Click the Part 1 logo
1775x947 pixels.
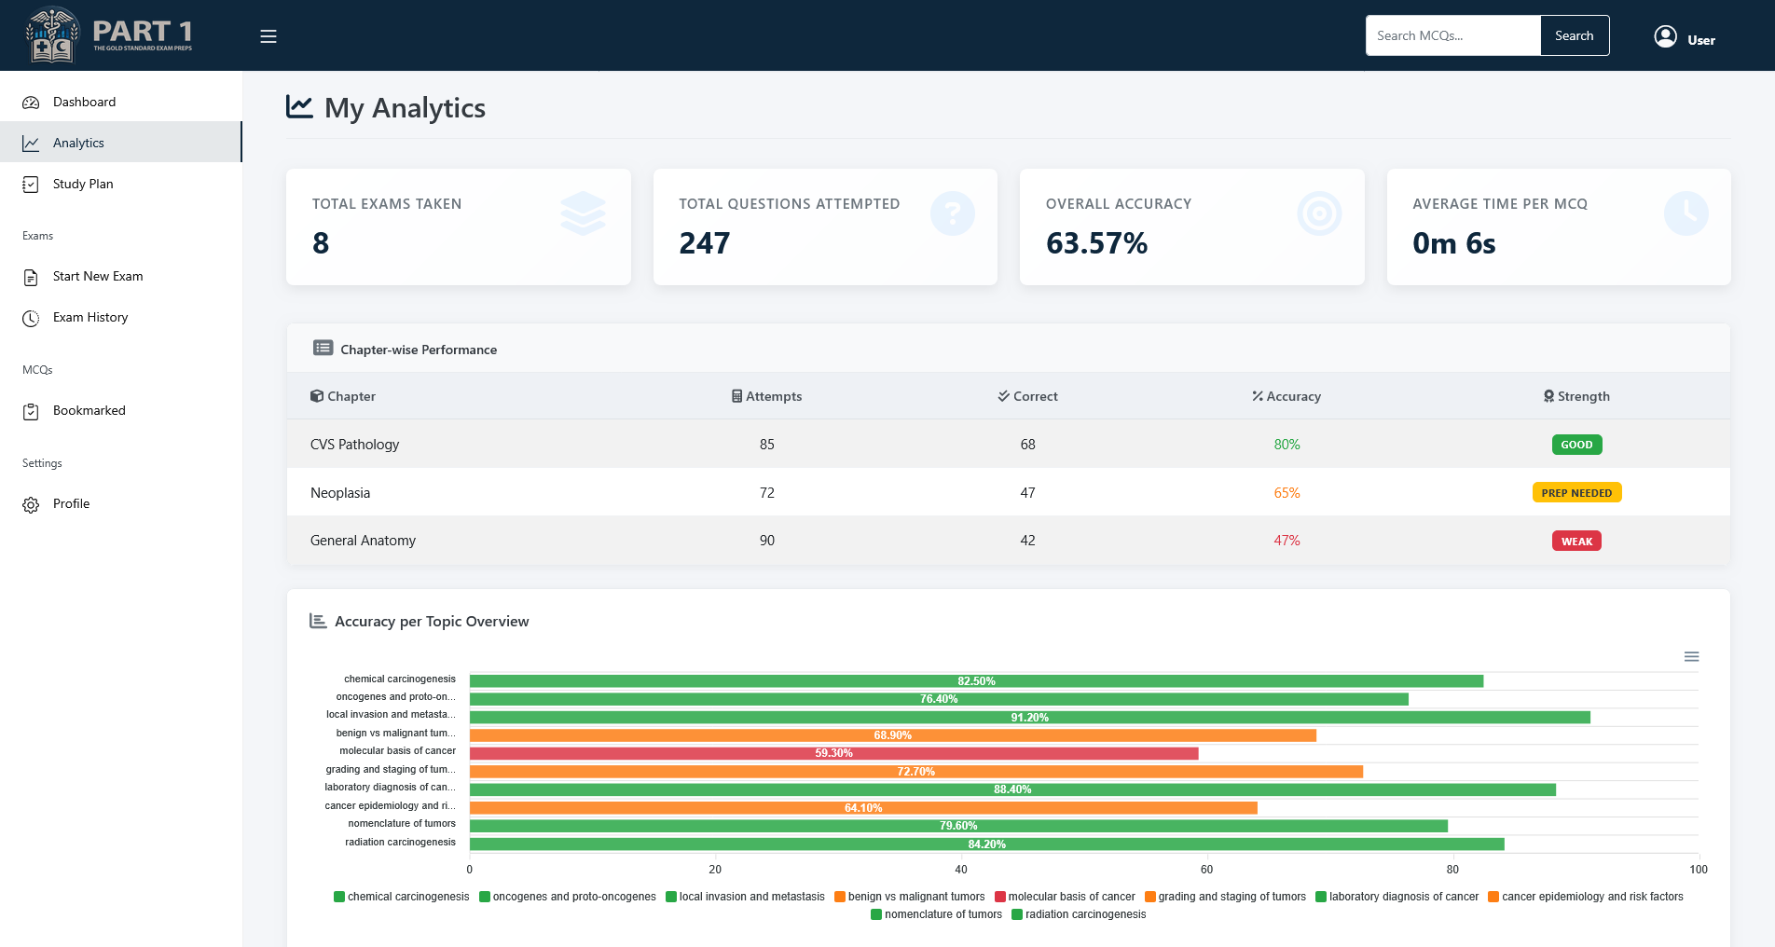[109, 35]
